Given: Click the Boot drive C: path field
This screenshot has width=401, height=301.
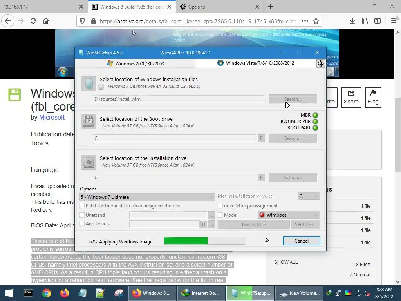Looking at the screenshot, I should (x=174, y=138).
